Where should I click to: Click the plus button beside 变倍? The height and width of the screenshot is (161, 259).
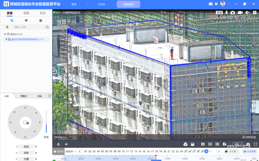(36, 147)
